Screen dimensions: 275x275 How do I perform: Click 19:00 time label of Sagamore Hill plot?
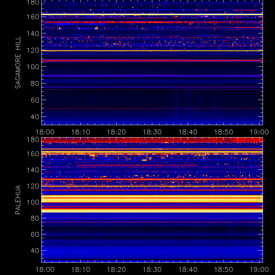pyautogui.click(x=259, y=132)
